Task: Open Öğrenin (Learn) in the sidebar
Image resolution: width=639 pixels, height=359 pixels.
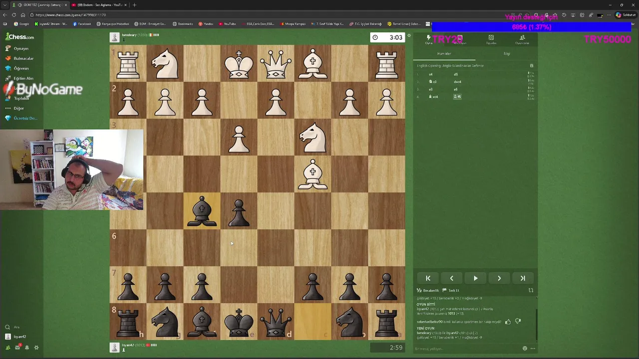Action: (17, 68)
